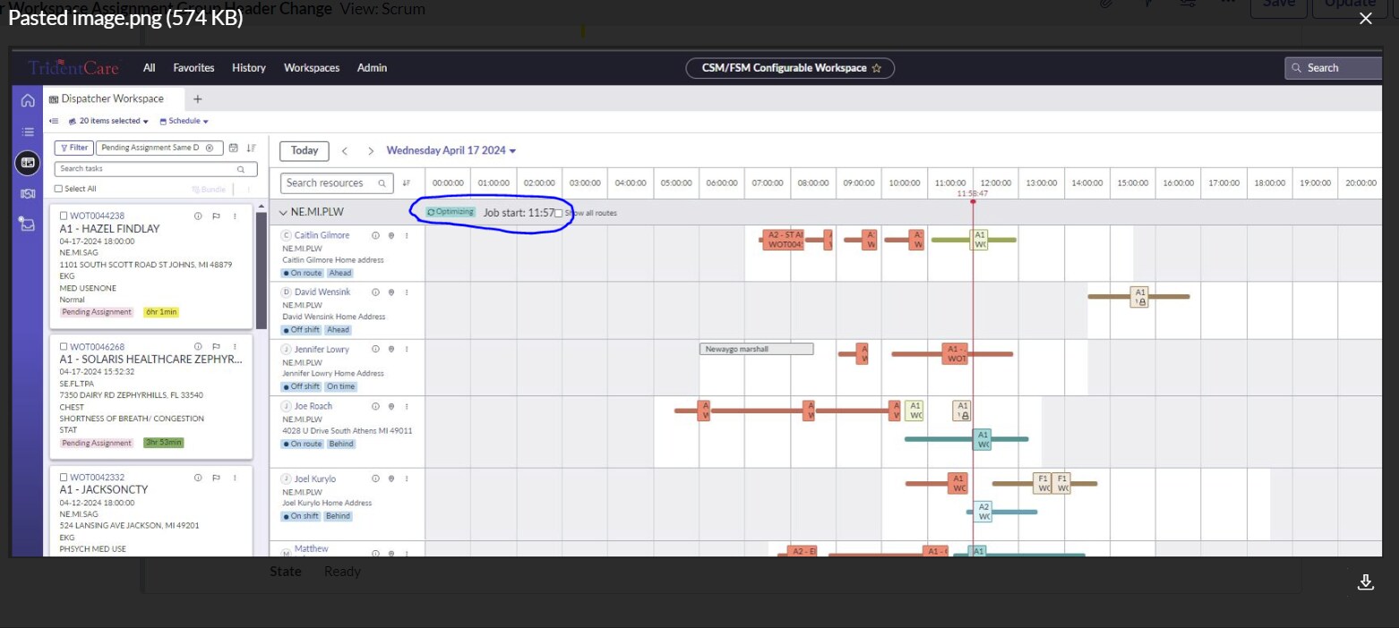Image resolution: width=1399 pixels, height=628 pixels.
Task: Flag task WOT0046268
Action: pyautogui.click(x=217, y=346)
